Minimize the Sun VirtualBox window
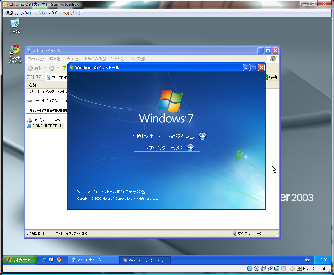Viewport: 334px width, 275px height. [x=306, y=3]
